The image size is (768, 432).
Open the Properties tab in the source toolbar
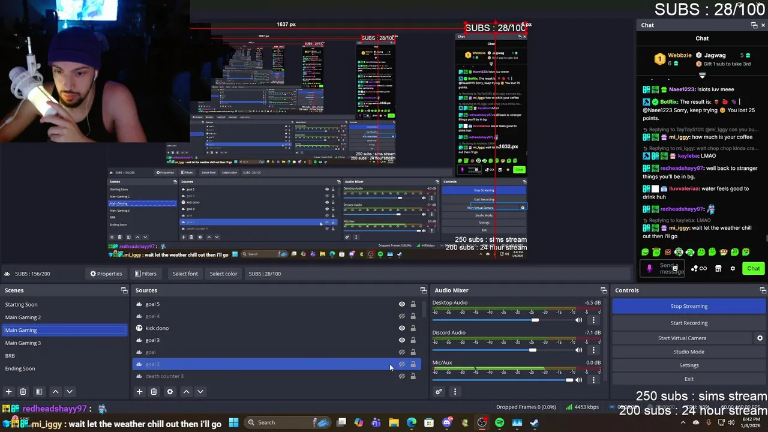coord(106,274)
